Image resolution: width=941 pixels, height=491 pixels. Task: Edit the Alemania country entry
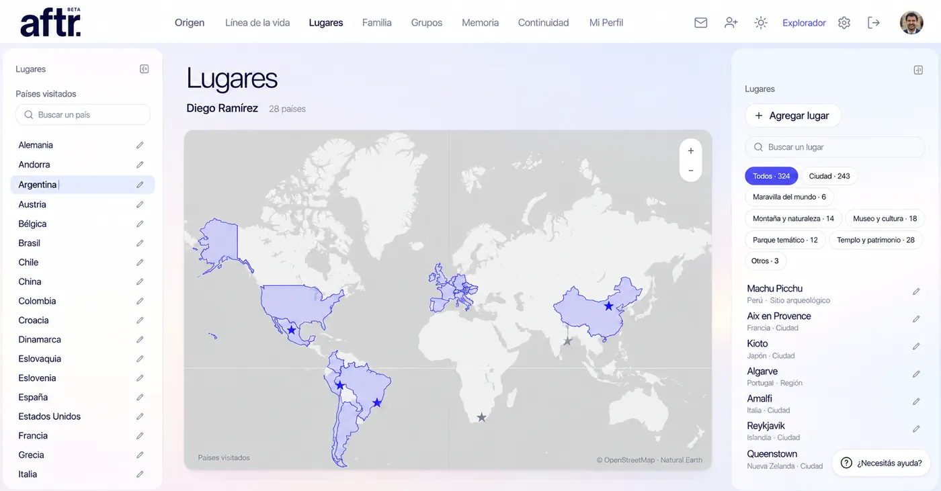[x=140, y=145]
